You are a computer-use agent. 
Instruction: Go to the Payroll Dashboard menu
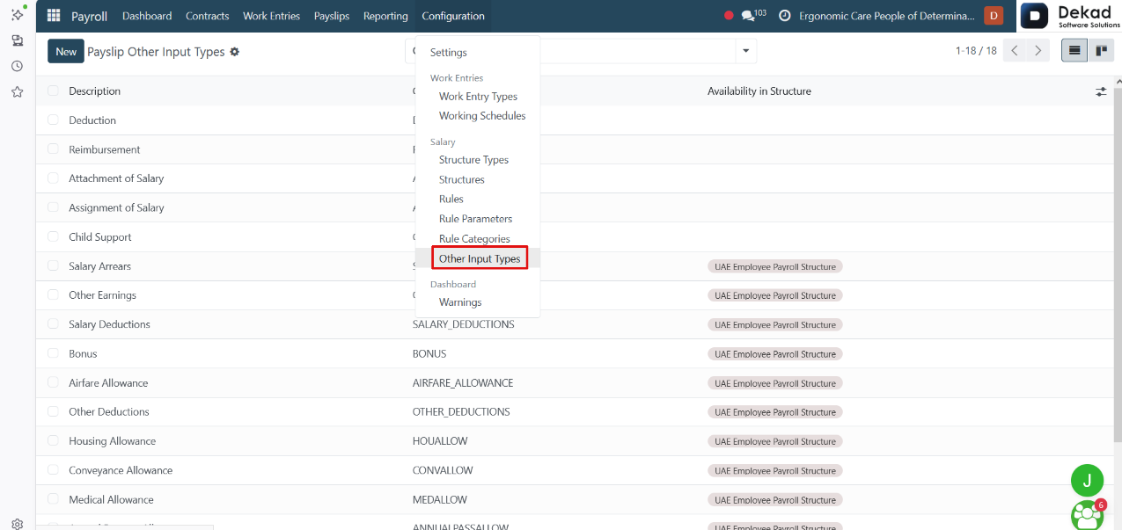click(147, 16)
